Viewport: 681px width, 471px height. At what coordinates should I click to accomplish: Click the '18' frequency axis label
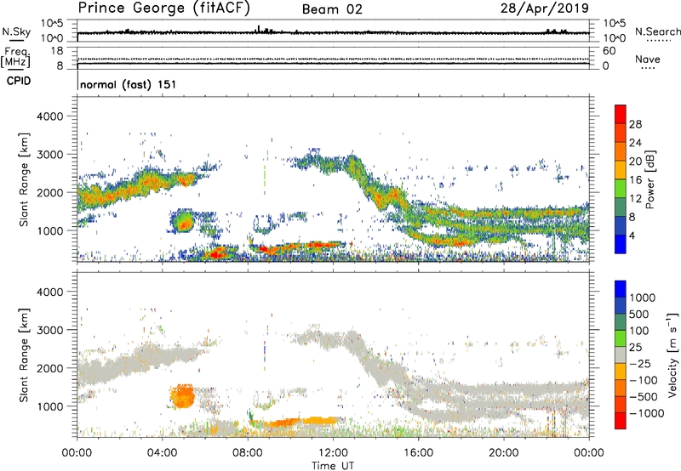coord(57,51)
